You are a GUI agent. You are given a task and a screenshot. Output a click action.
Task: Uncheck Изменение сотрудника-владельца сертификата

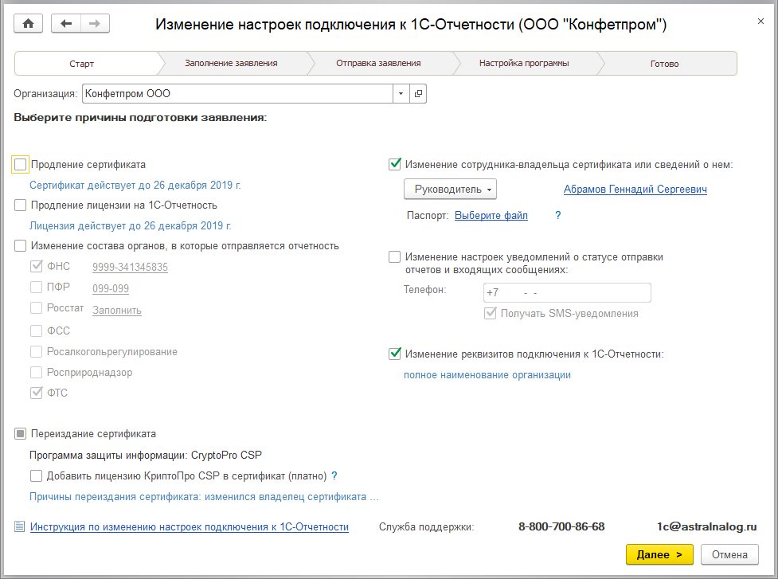(394, 164)
